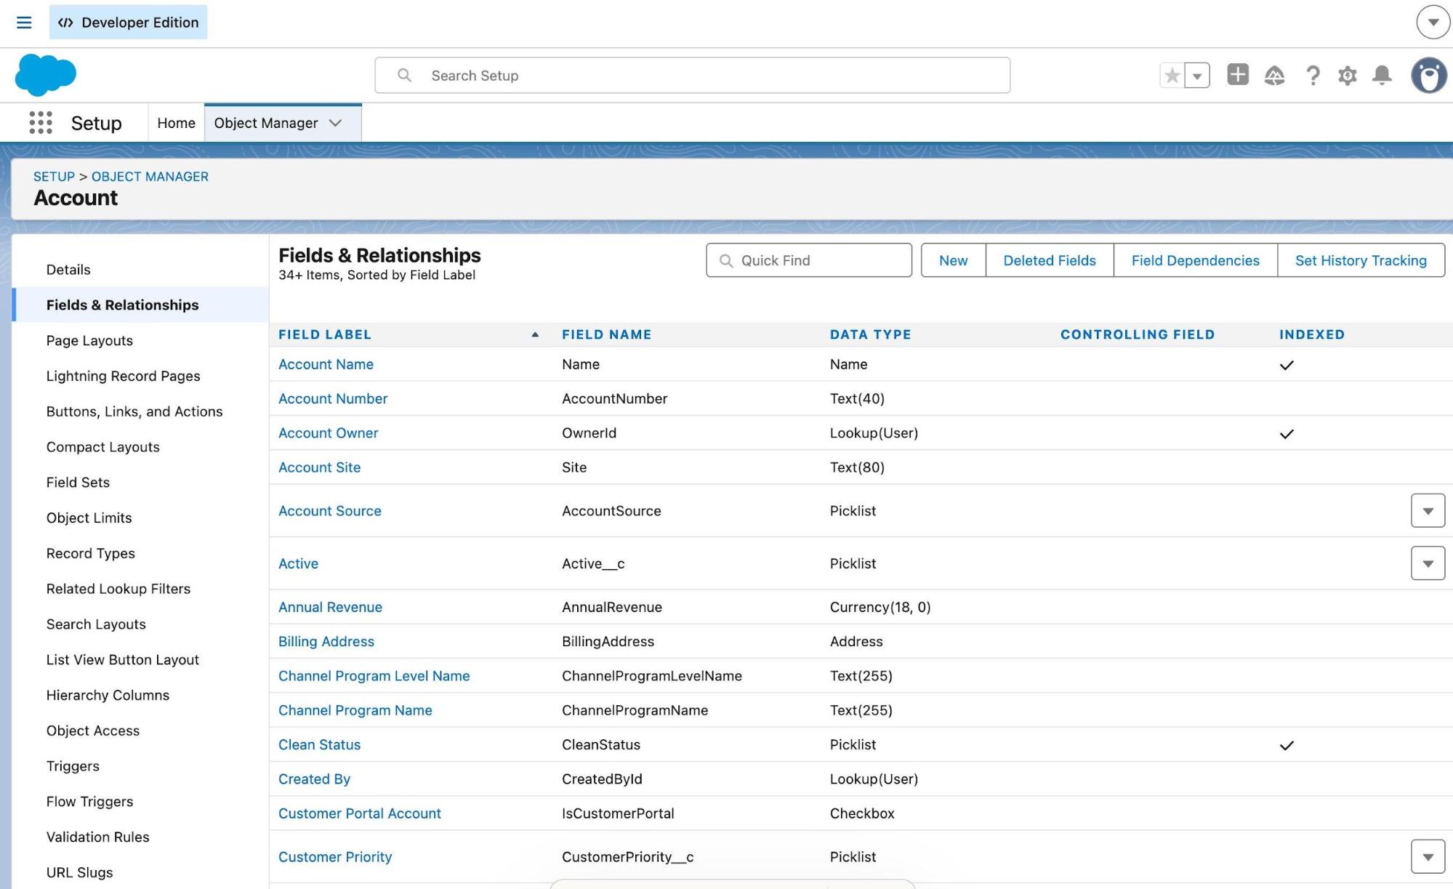This screenshot has width=1453, height=889.
Task: Open Deleted Fields
Action: tap(1050, 260)
